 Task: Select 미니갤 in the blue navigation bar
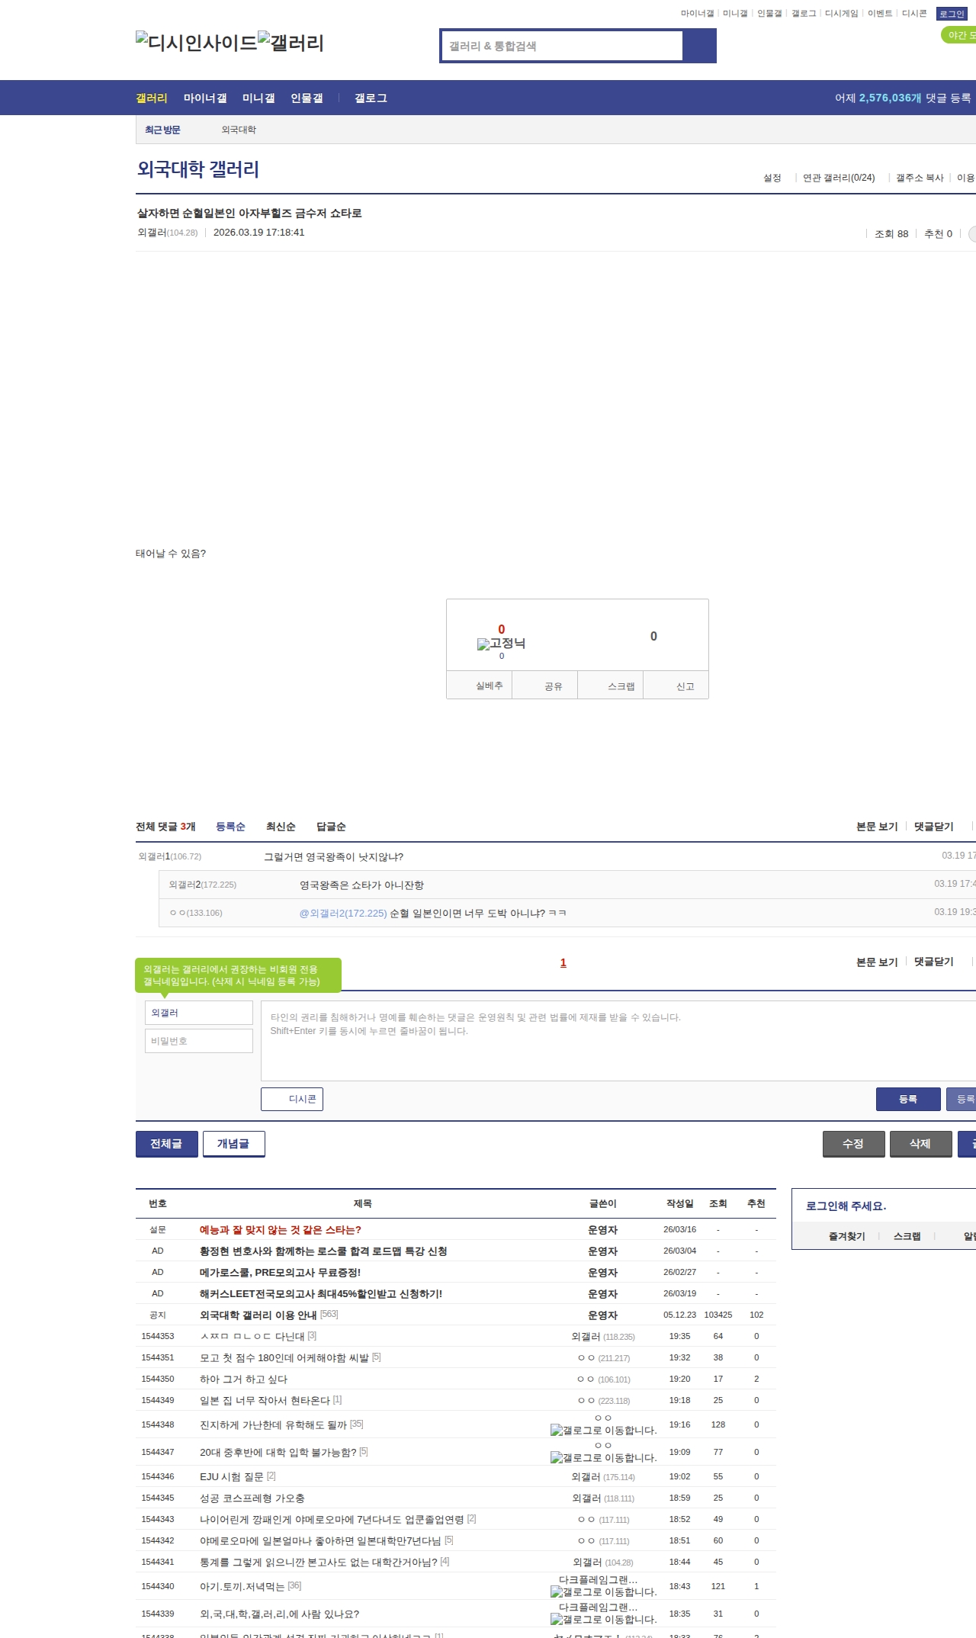point(258,98)
